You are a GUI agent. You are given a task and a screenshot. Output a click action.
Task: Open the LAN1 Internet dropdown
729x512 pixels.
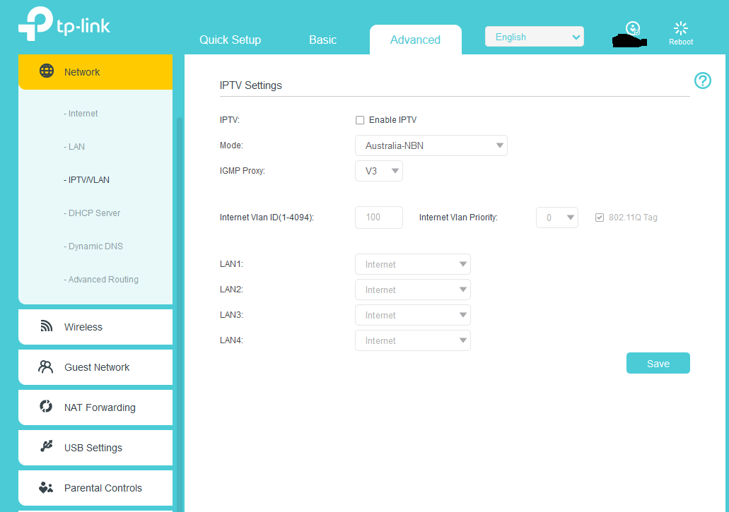tap(412, 264)
